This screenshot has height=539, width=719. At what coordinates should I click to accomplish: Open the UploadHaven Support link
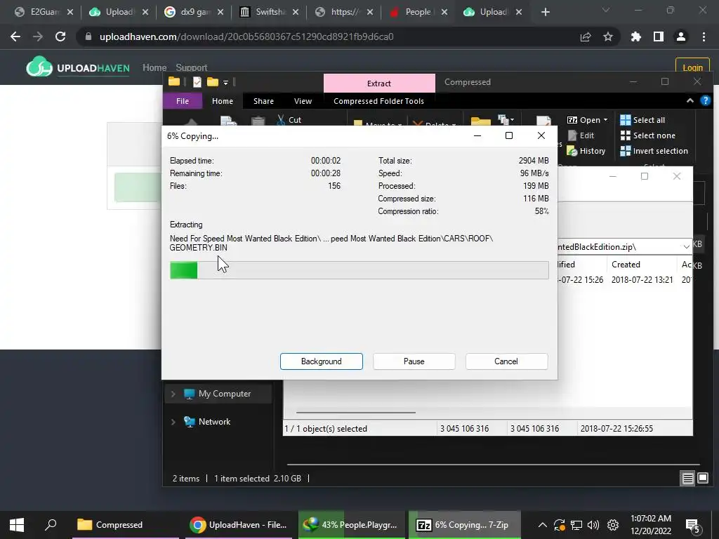(191, 68)
